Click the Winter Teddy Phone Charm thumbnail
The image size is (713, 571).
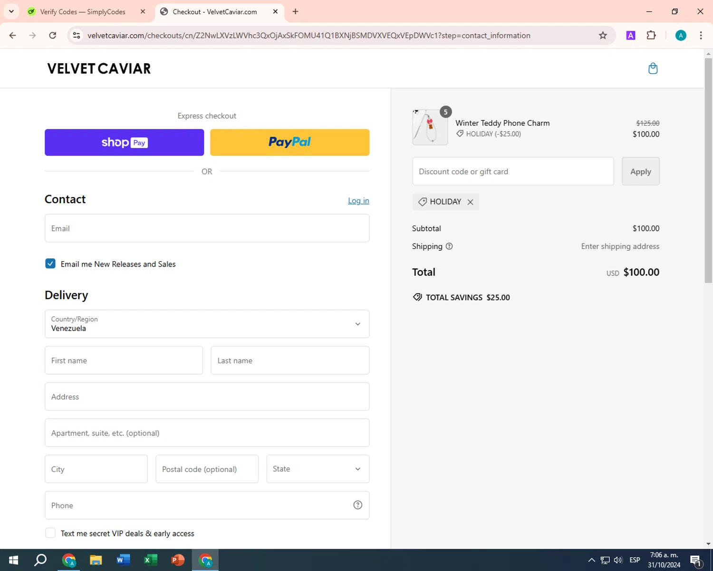[430, 128]
